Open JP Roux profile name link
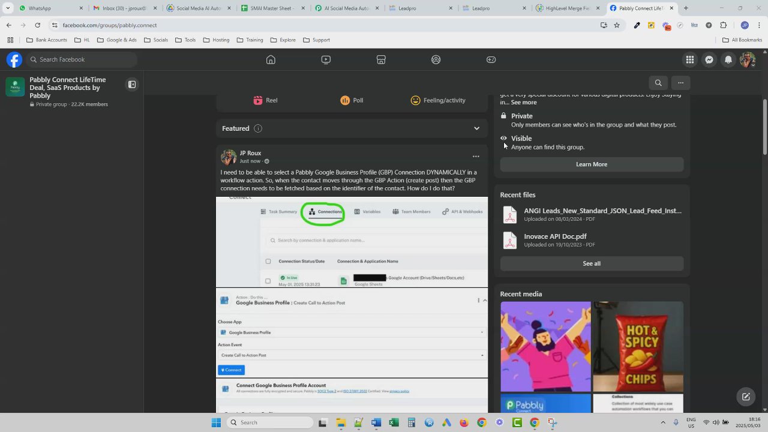The height and width of the screenshot is (432, 768). click(250, 153)
